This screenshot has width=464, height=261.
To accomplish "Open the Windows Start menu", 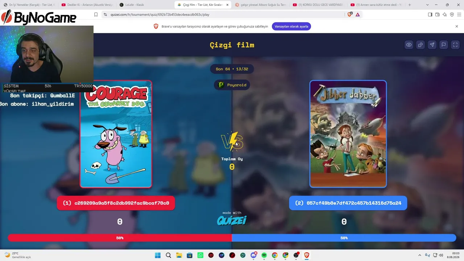I will [x=158, y=255].
